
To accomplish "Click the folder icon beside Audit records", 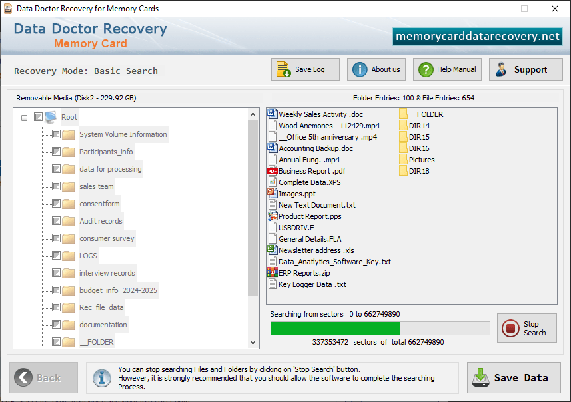I will click(69, 221).
